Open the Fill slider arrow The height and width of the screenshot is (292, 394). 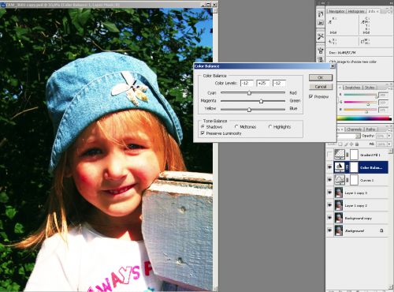tap(389, 144)
